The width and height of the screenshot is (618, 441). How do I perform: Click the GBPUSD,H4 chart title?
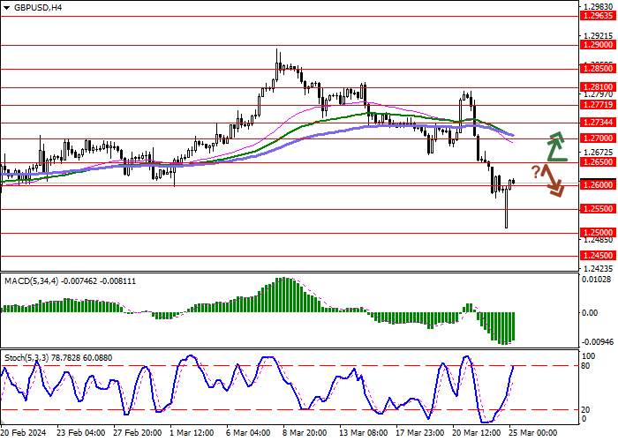click(37, 7)
